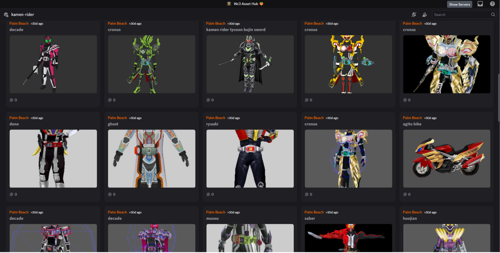Click the comment icon on the ryuuki post

pos(208,195)
